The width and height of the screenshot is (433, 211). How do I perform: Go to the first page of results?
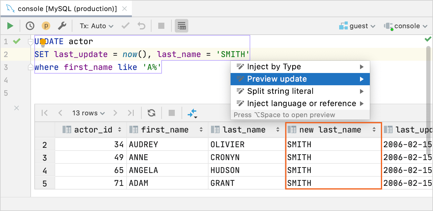(44, 113)
